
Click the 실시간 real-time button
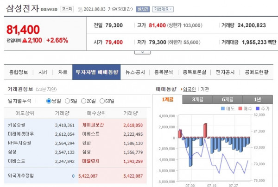(x=143, y=9)
